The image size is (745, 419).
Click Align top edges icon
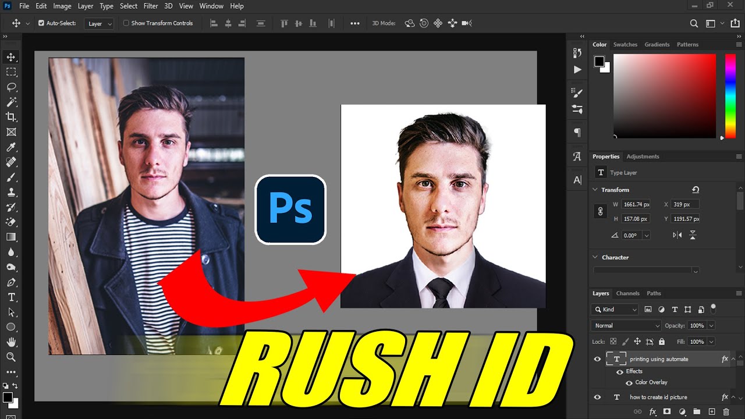(285, 23)
